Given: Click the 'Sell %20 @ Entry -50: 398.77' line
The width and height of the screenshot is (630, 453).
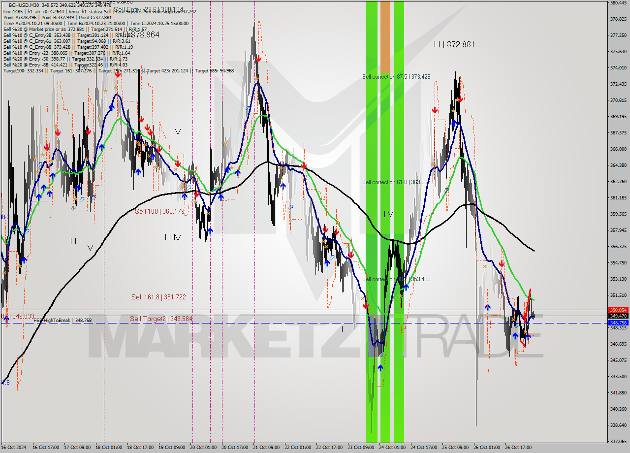Looking at the screenshot, I should pos(66,59).
